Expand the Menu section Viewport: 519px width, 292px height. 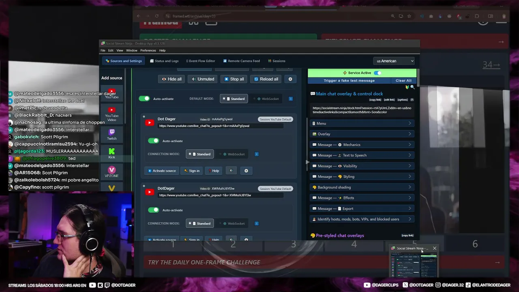pos(362,123)
